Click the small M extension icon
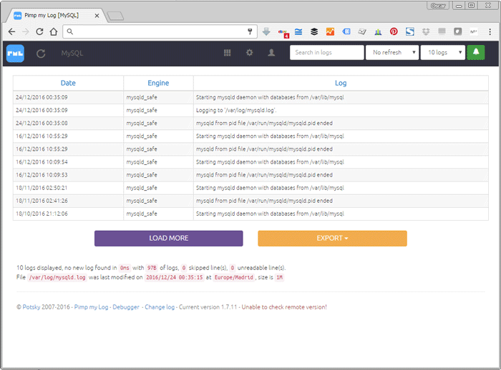501x370 pixels. [x=474, y=31]
